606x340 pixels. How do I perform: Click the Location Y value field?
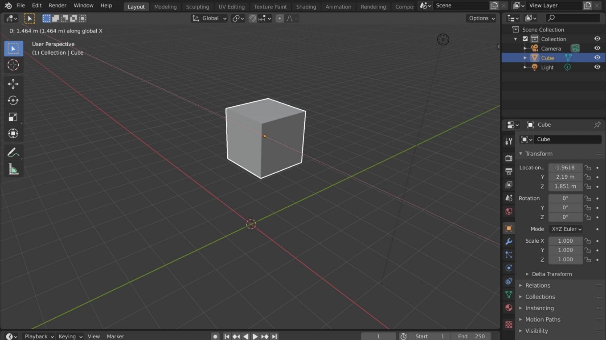565,177
